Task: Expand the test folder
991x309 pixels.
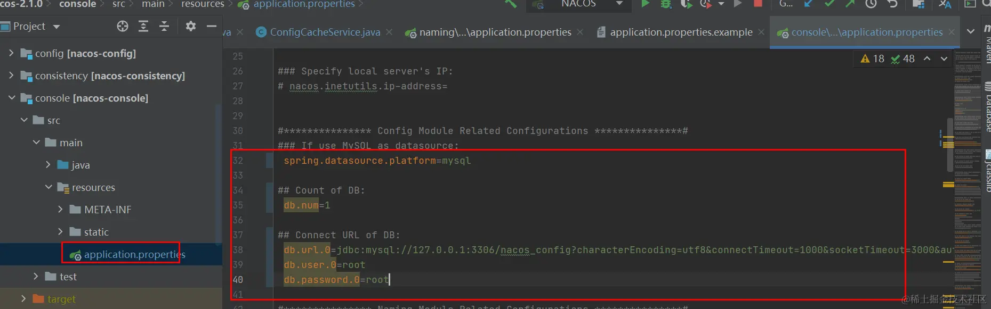Action: pos(36,277)
